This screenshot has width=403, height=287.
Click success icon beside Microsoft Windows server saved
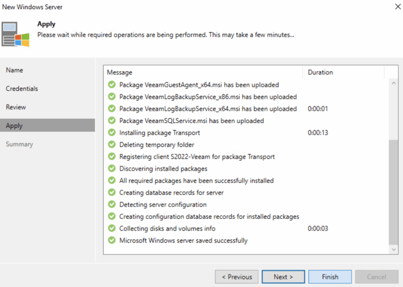coord(112,240)
